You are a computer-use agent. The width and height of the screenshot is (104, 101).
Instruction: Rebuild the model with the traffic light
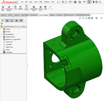tap(94, 2)
